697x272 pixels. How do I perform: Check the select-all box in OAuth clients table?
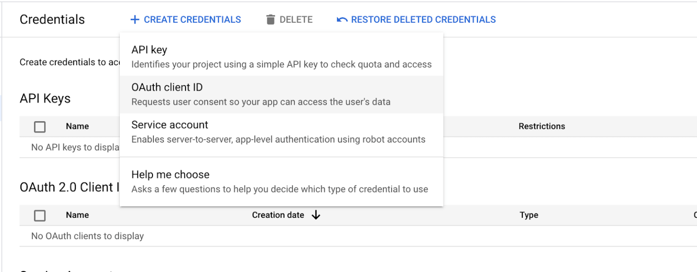pos(39,215)
